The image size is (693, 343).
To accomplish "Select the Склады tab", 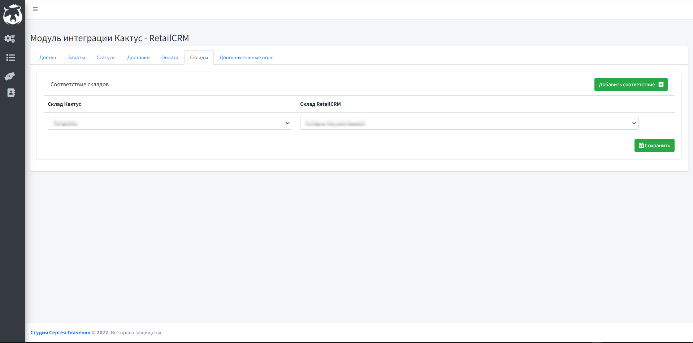I will [x=199, y=57].
